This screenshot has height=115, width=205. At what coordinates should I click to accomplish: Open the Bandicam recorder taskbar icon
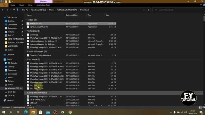pyautogui.click(x=55, y=112)
